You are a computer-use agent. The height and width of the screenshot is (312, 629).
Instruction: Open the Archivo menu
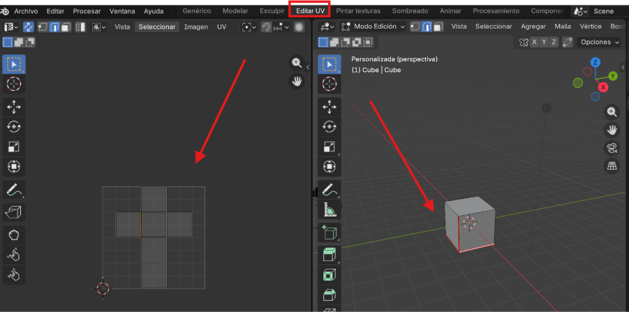pos(26,11)
